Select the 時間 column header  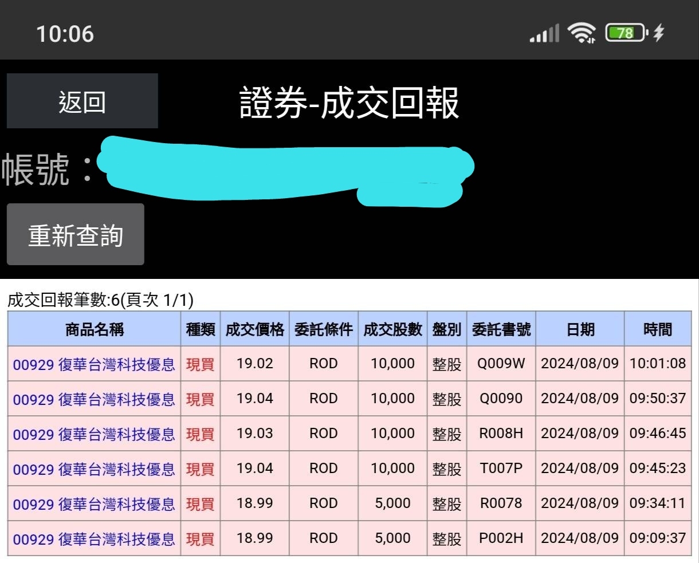point(658,329)
